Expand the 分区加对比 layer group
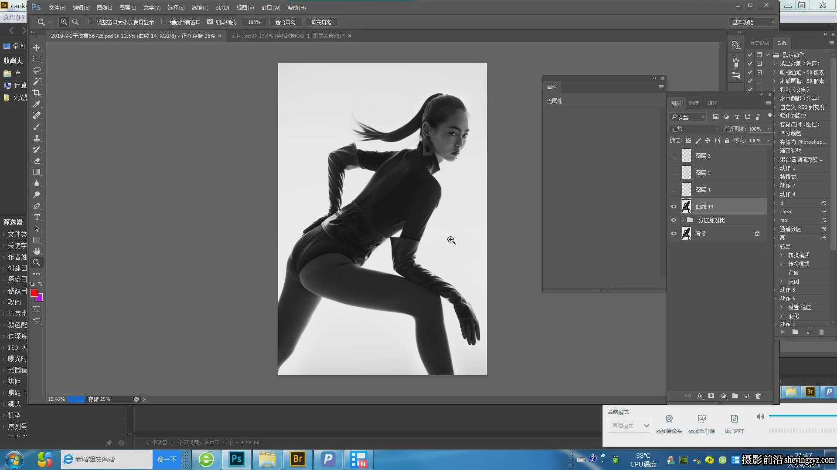Viewport: 837px width, 470px height. [683, 220]
